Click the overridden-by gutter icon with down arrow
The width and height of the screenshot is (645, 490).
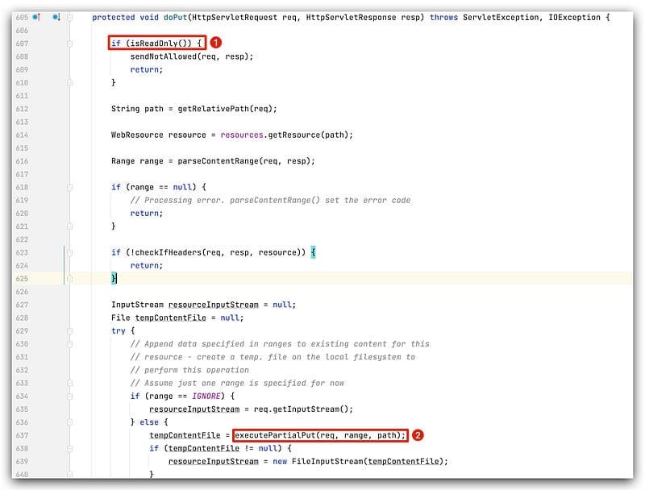(56, 17)
